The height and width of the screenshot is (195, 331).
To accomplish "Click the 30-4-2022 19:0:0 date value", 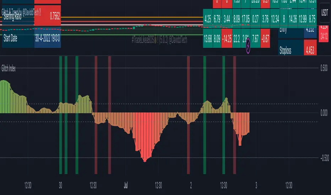I will [48, 38].
